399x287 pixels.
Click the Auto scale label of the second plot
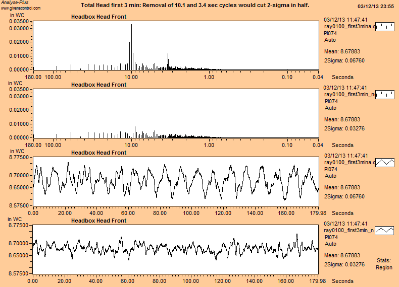pos(330,108)
